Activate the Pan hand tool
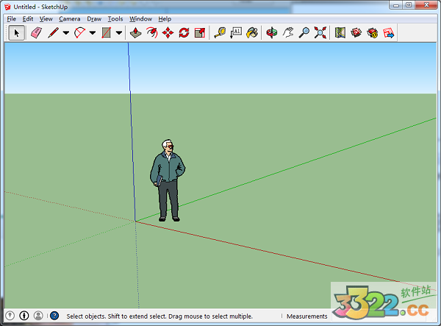 coord(288,33)
